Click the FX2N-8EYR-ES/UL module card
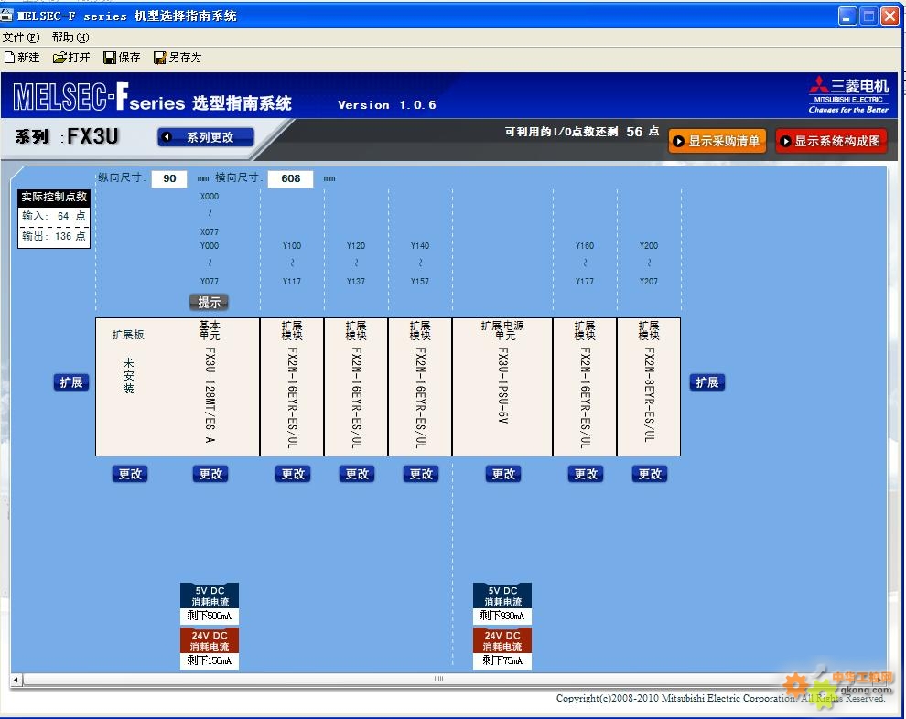 tap(649, 386)
